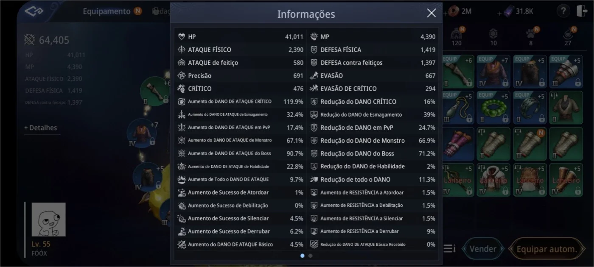Click the back arrow icon
The image size is (594, 267).
pyautogui.click(x=34, y=11)
